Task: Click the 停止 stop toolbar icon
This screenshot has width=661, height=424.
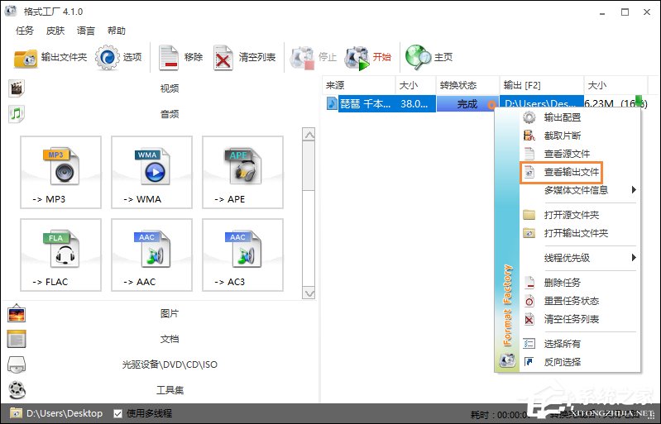Action: [302, 58]
